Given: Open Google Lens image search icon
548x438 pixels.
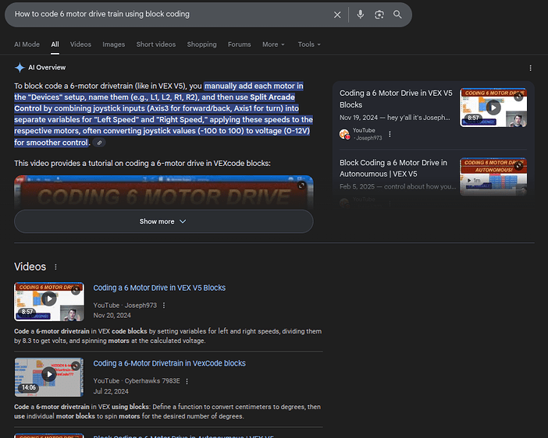Looking at the screenshot, I should [x=379, y=15].
